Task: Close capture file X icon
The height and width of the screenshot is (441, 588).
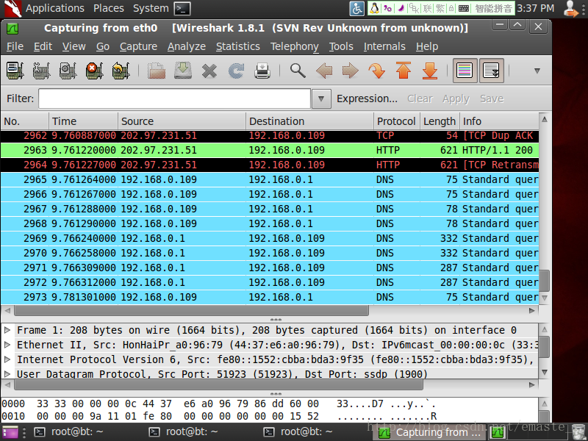Action: (209, 71)
